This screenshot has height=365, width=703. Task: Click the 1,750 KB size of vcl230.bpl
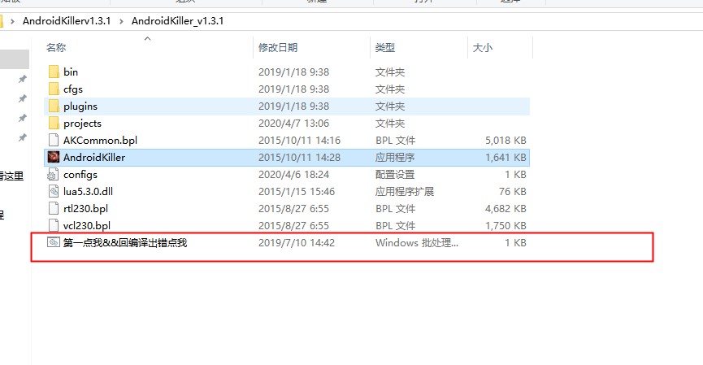(506, 225)
